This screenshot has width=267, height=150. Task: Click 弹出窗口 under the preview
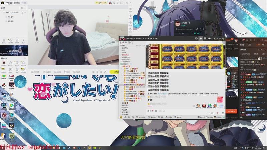46,72
